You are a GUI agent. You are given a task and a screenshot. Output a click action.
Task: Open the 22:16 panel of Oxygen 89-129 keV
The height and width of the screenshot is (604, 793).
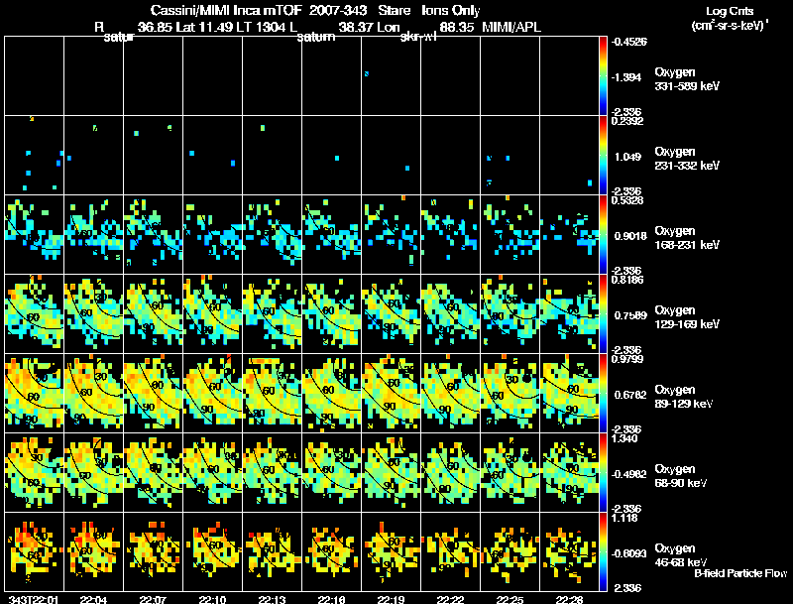[x=332, y=394]
